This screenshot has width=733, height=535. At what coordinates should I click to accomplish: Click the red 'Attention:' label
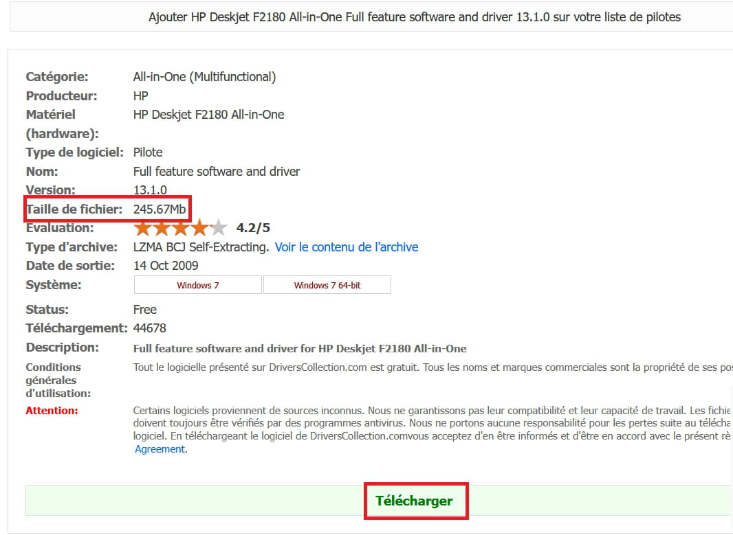coord(52,411)
